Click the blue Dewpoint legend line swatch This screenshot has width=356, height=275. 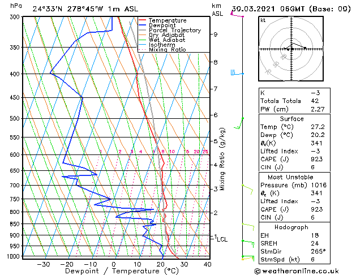tap(143, 25)
